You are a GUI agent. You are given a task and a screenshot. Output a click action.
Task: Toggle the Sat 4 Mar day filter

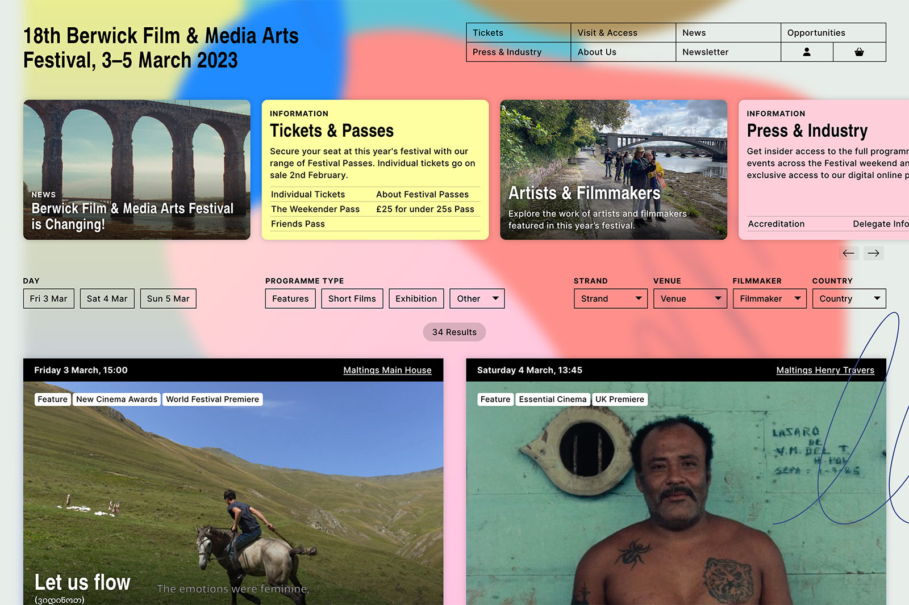click(x=107, y=299)
